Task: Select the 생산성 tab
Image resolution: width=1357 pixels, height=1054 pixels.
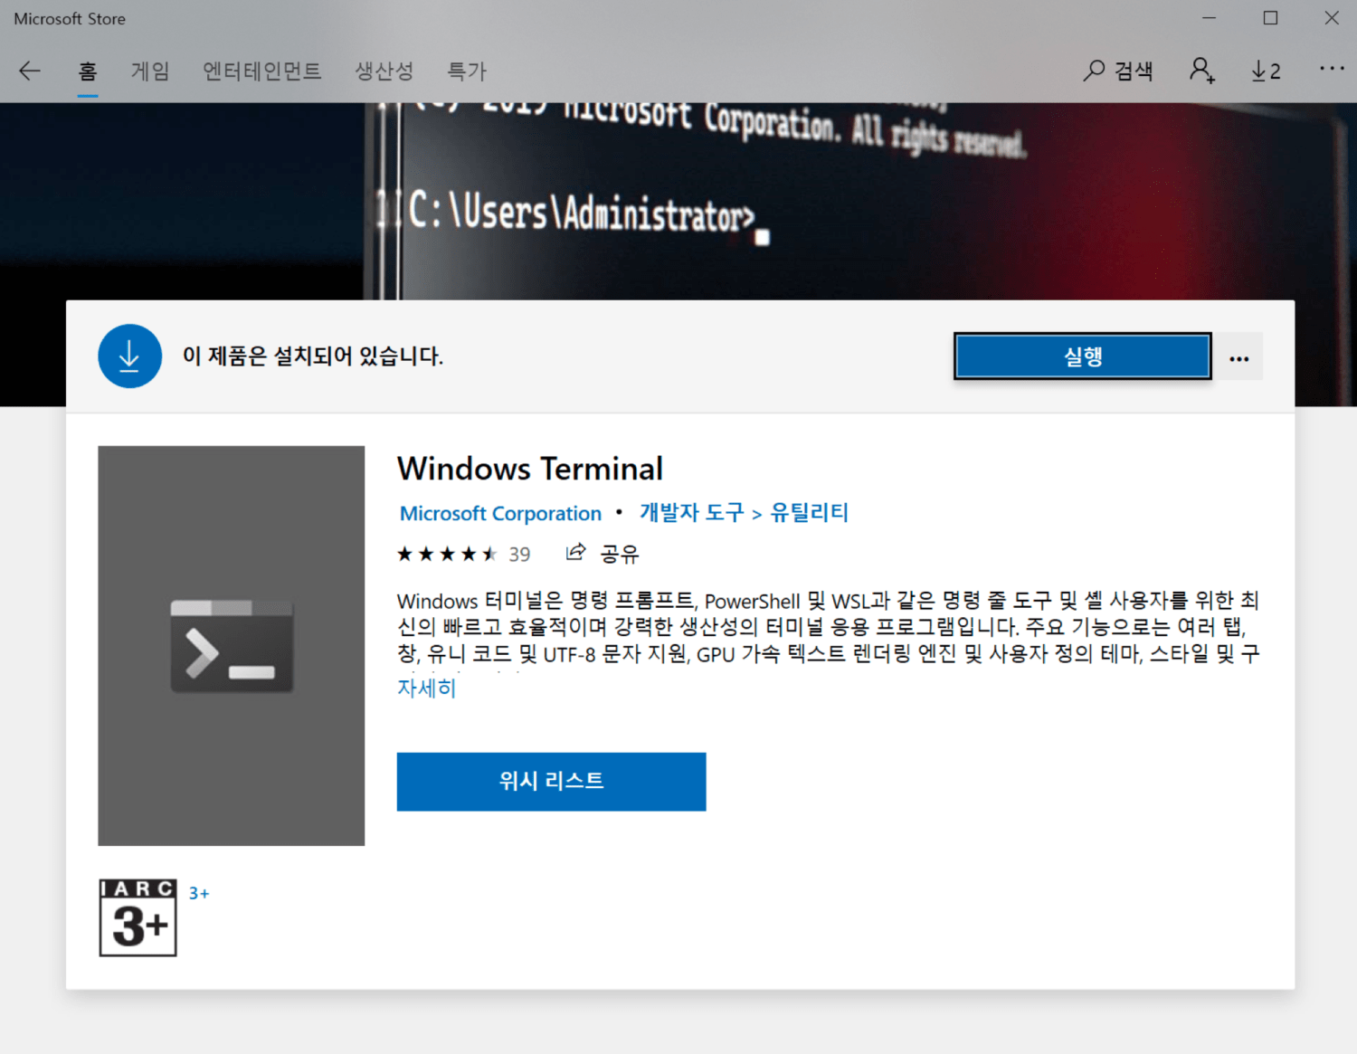Action: (384, 71)
